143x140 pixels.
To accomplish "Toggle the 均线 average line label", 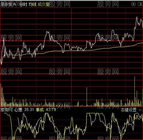I will (33, 4).
